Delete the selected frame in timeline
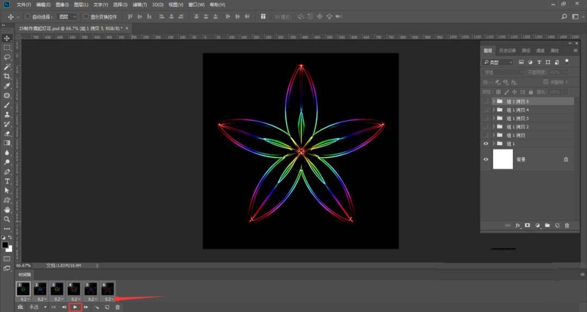This screenshot has height=312, width=587. [117, 307]
